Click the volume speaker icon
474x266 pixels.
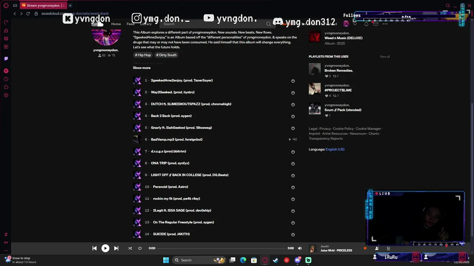click(300, 248)
